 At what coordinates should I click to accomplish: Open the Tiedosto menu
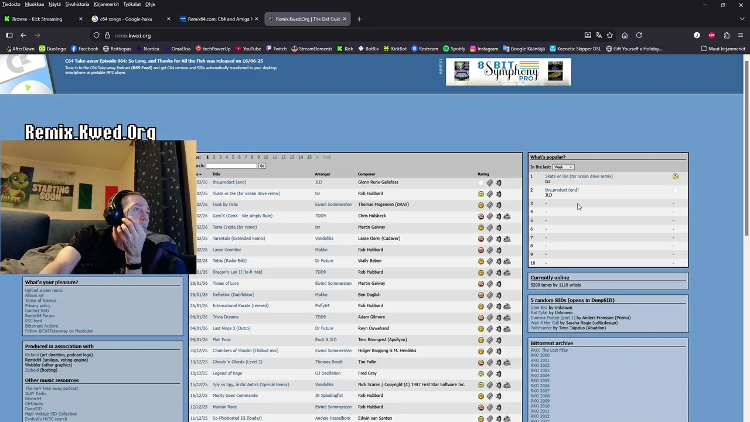point(11,4)
